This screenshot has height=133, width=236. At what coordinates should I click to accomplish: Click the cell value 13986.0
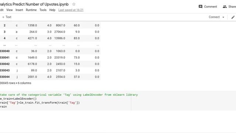60,38
